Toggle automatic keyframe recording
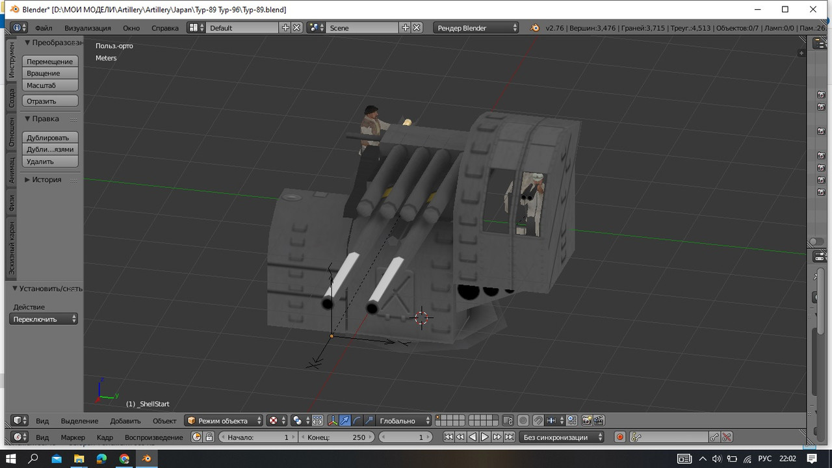The height and width of the screenshot is (468, 832). pyautogui.click(x=620, y=437)
